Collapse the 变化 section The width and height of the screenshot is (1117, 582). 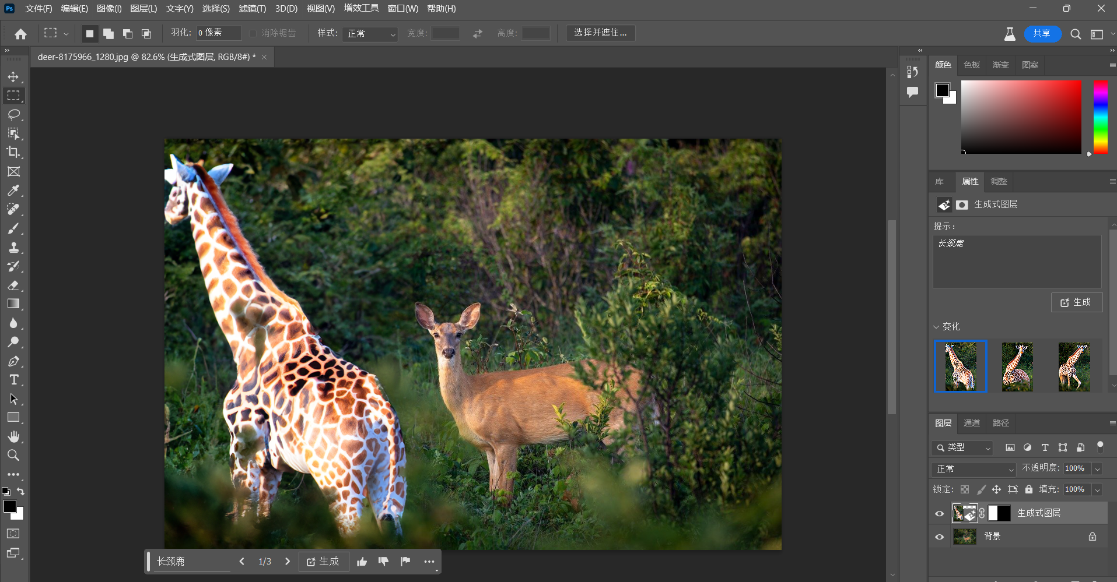click(936, 327)
